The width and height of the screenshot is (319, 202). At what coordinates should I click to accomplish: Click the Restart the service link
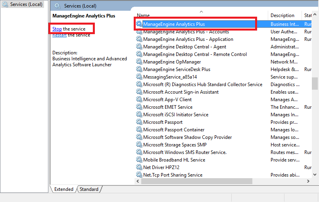[x=60, y=35]
